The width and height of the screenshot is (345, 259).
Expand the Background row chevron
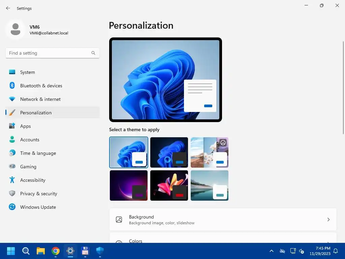(328, 220)
